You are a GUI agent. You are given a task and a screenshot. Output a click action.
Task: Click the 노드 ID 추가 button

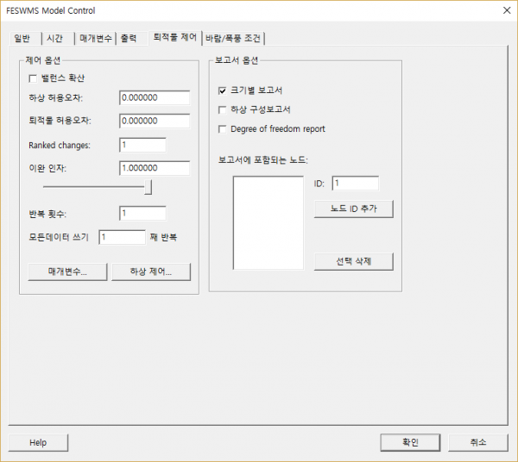pyautogui.click(x=353, y=209)
